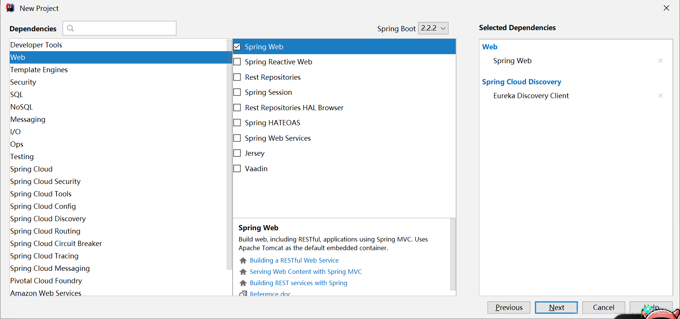Click the IntelliJ IDEA logo in the title bar
This screenshot has height=319, width=680.
pos(10,8)
